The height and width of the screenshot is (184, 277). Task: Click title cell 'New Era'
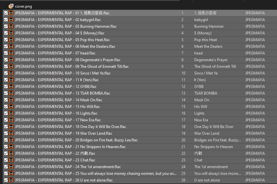click(x=201, y=120)
